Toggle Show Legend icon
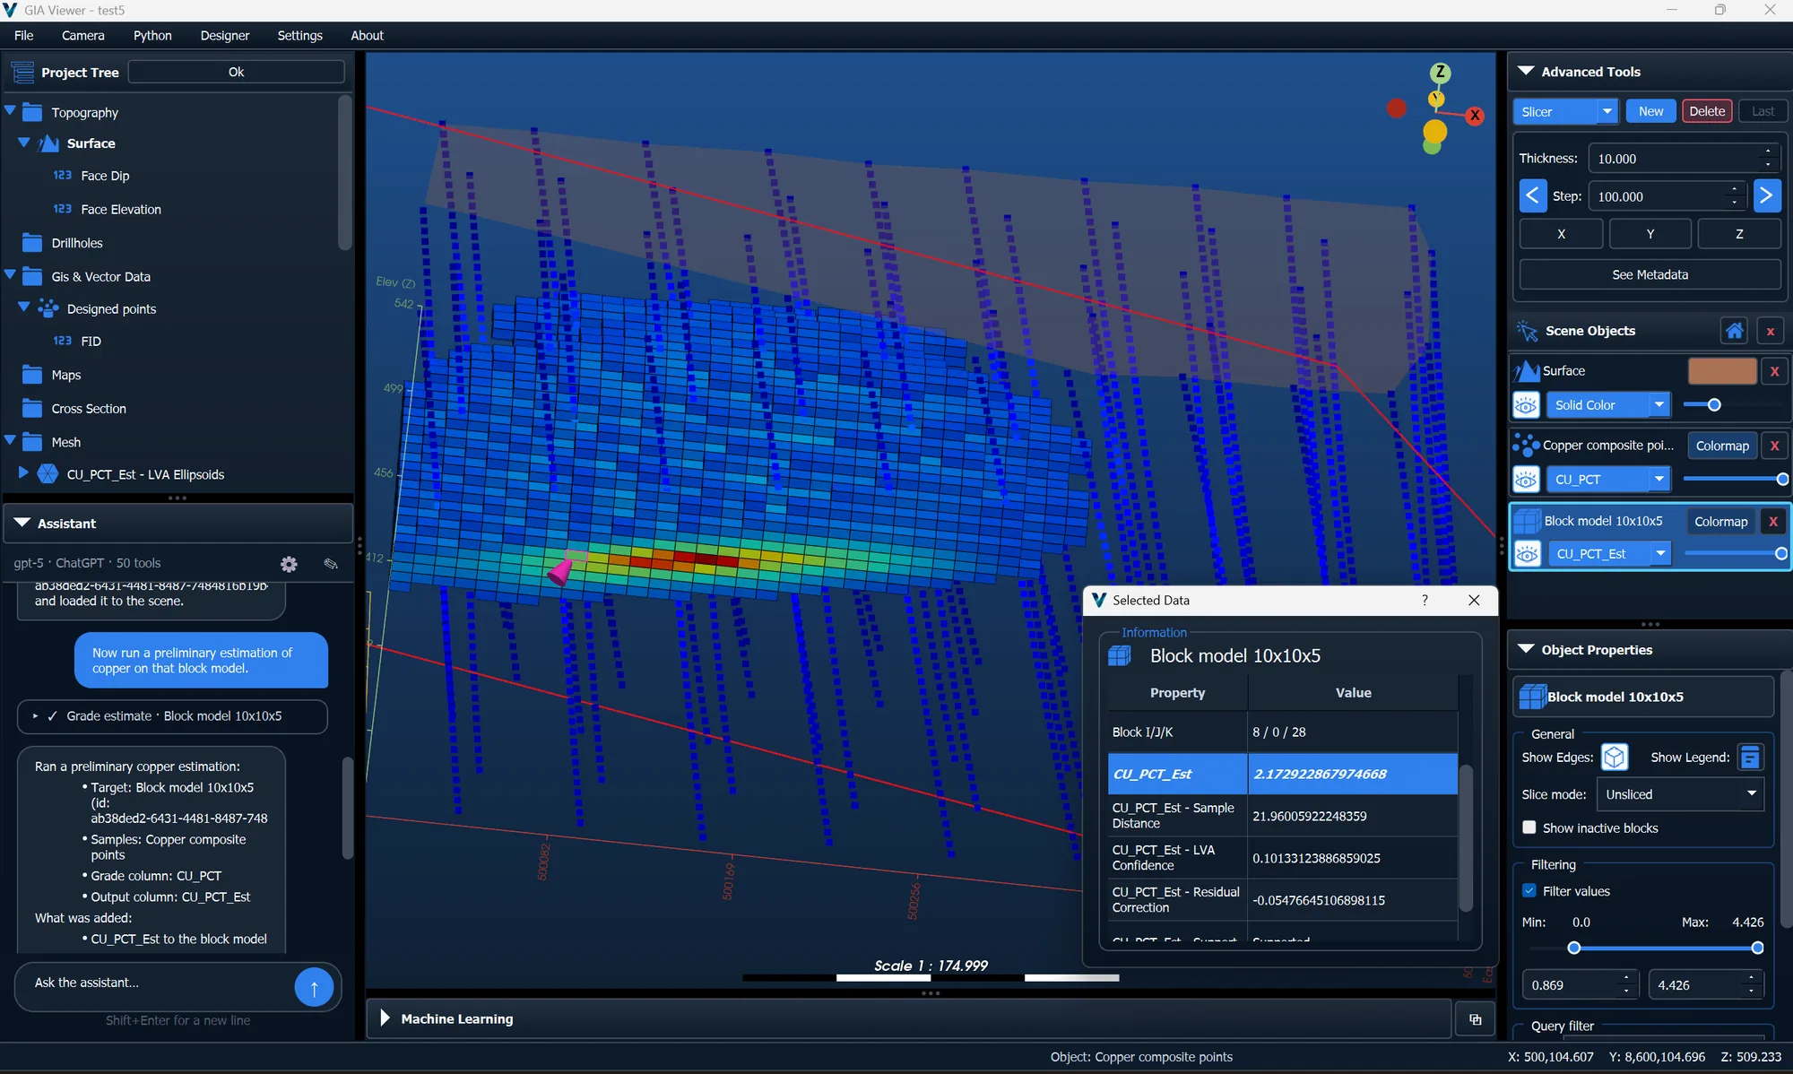 click(1750, 758)
